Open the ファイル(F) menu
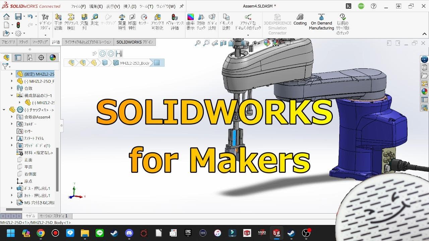 click(x=78, y=6)
